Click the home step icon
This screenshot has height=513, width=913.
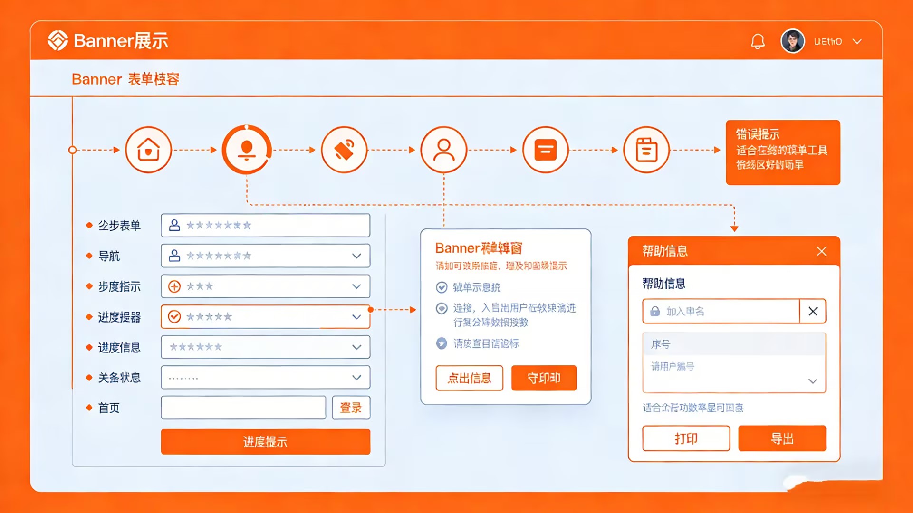point(148,150)
